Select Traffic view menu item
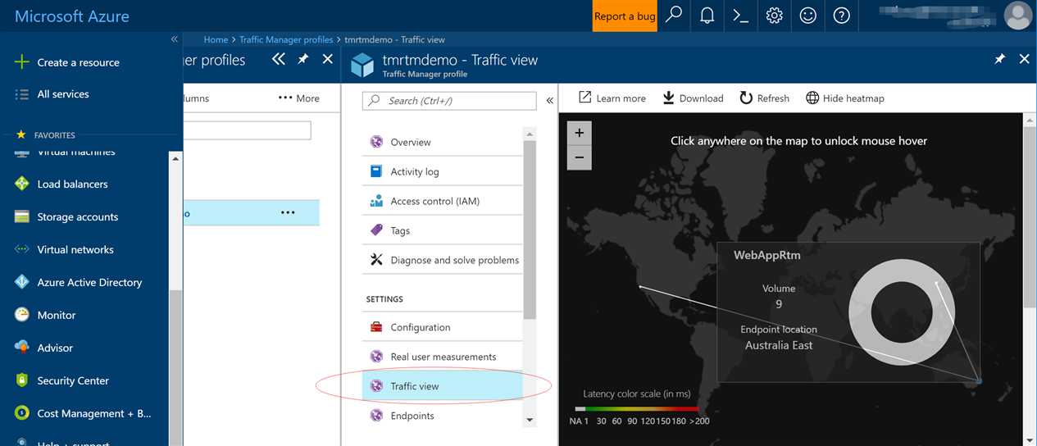The width and height of the screenshot is (1037, 446). click(442, 386)
